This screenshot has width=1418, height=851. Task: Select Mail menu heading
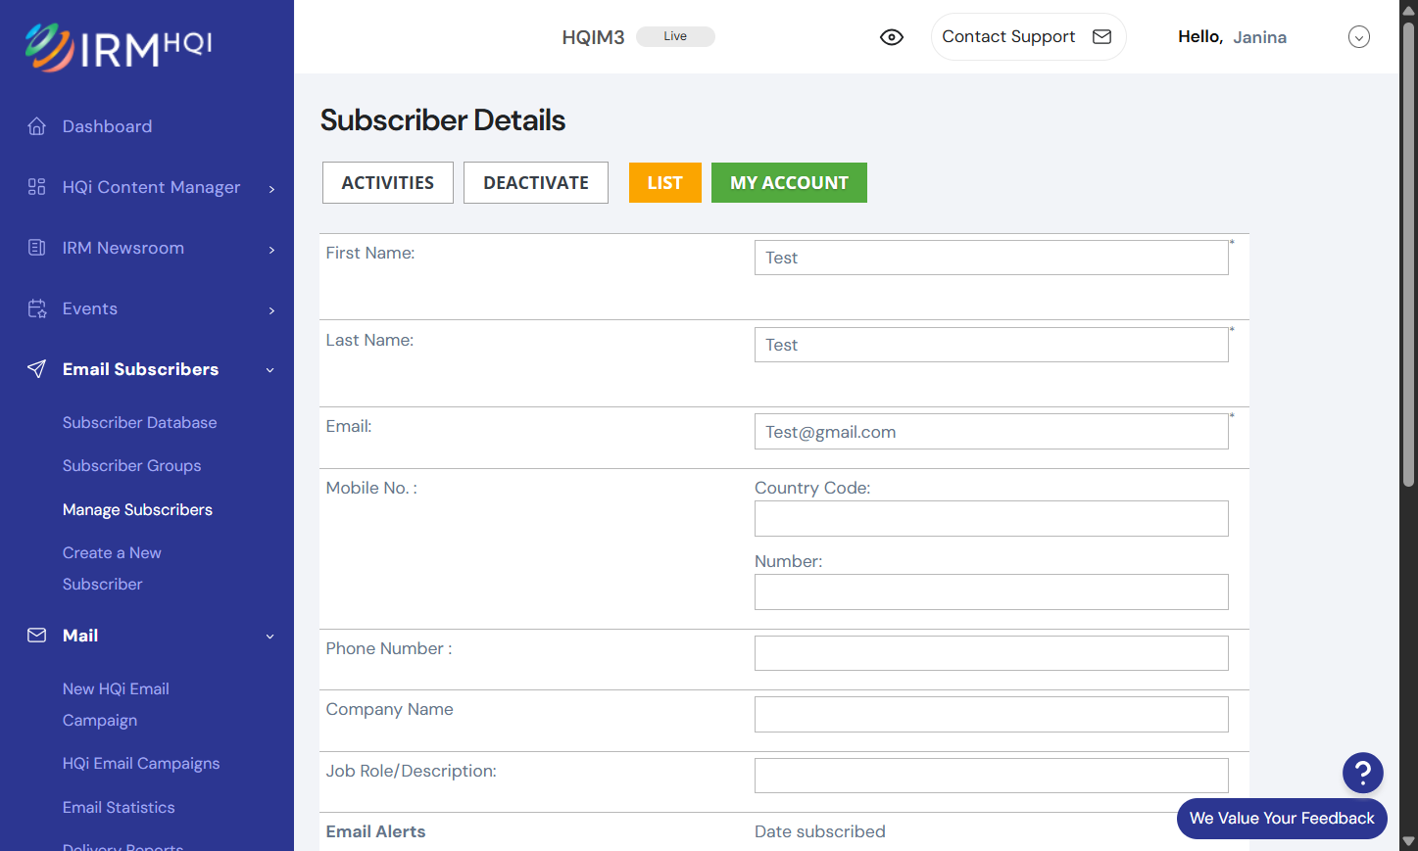[80, 636]
